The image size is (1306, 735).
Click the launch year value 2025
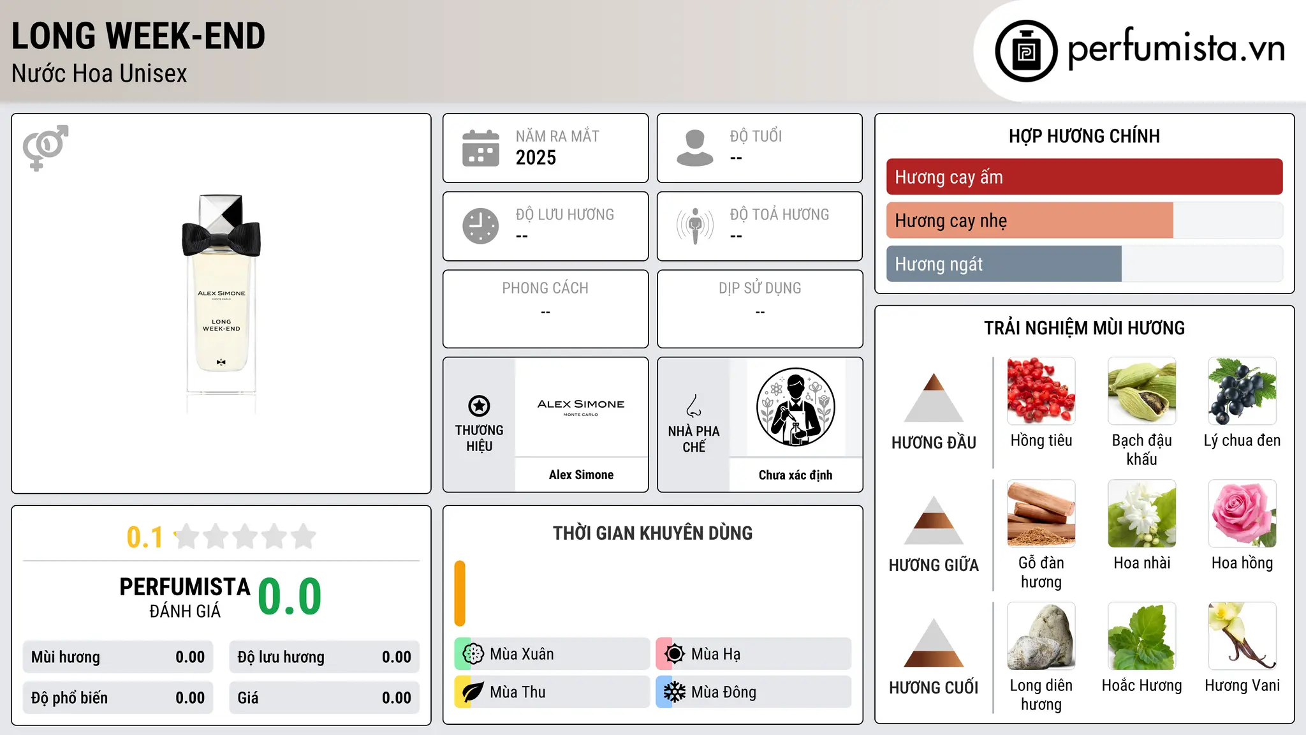[x=536, y=158]
